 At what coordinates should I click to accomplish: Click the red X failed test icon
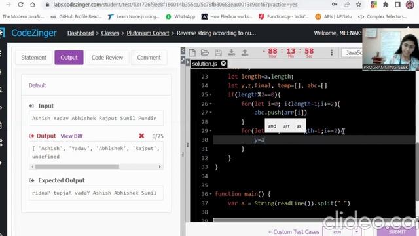coord(141,136)
